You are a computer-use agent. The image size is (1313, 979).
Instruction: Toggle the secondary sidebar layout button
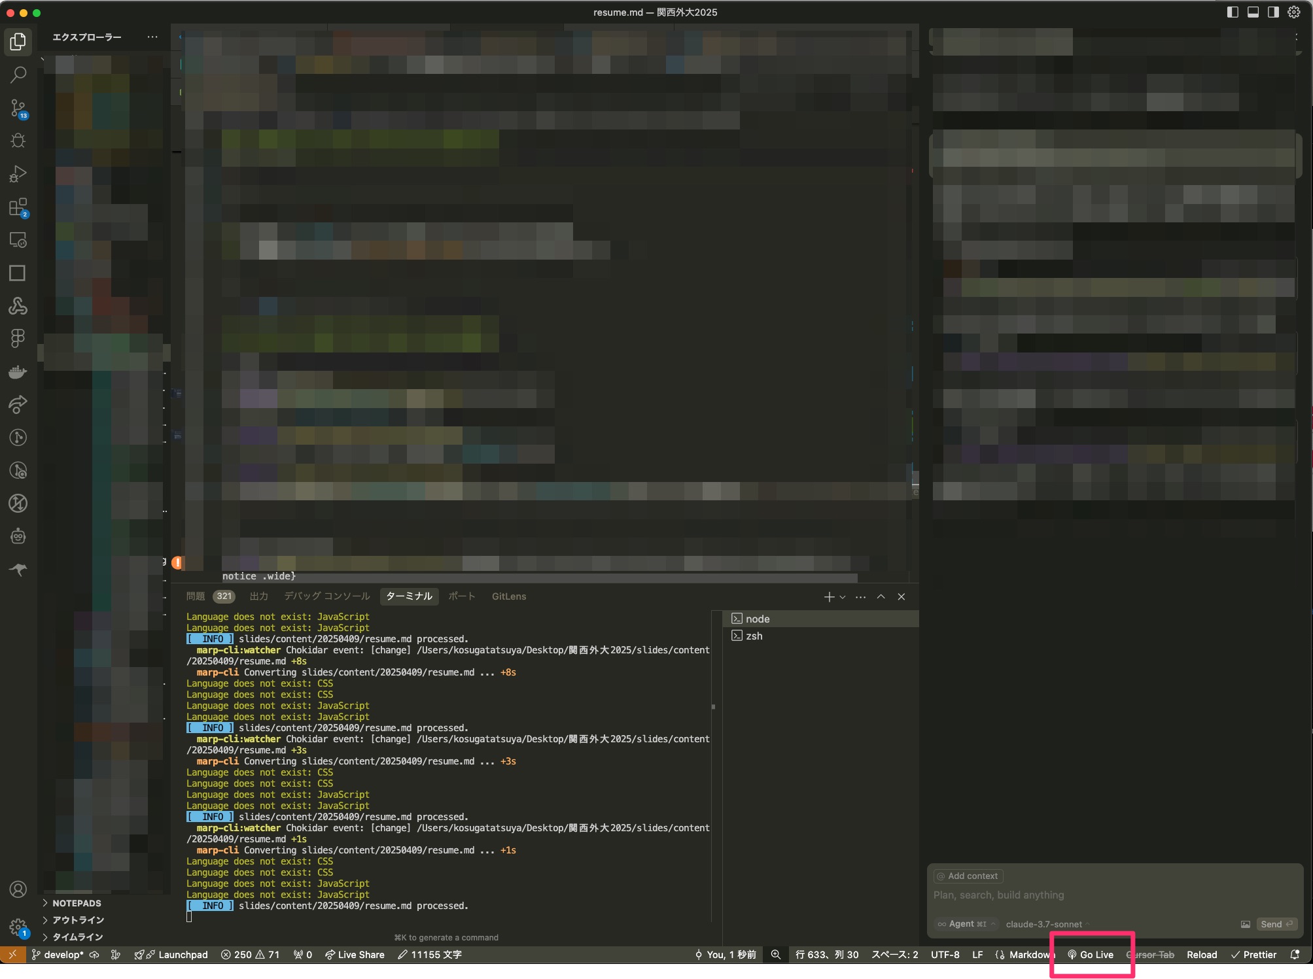1273,12
